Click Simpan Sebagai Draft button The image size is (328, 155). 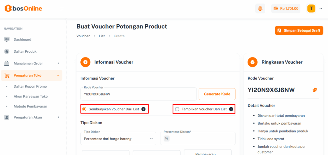pos(299,30)
